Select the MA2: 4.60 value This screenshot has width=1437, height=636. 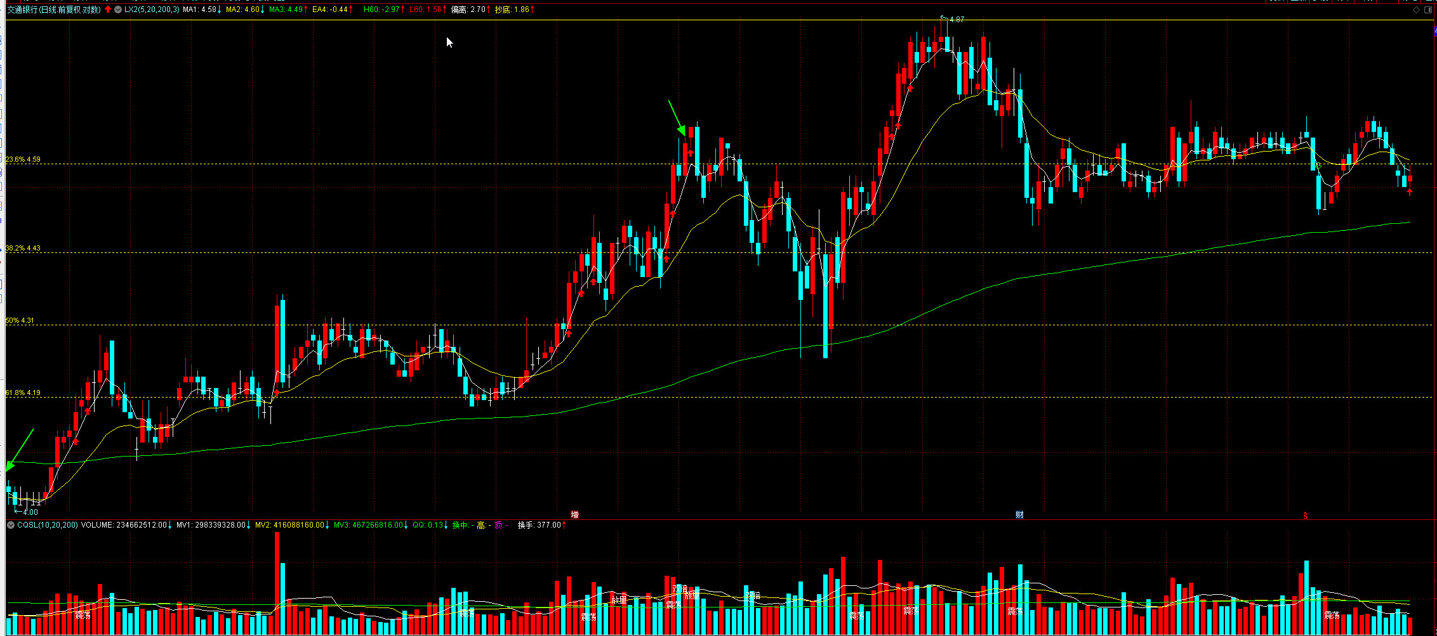point(242,10)
